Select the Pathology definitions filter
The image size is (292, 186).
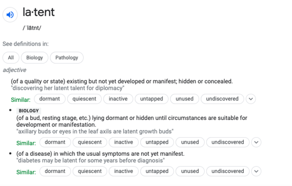(67, 58)
